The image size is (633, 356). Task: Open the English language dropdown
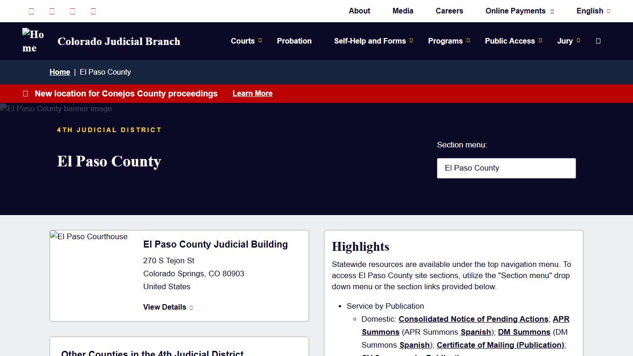point(593,11)
